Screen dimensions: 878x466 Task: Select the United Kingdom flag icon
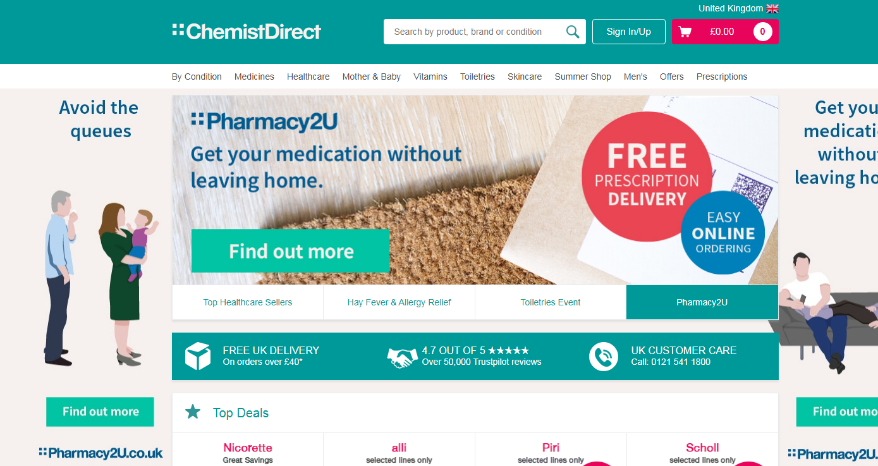(772, 9)
